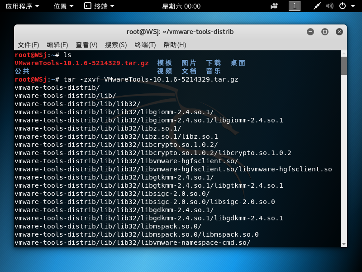Open the 位置 places menu
Viewport: 362px width, 272px height.
pyautogui.click(x=63, y=6)
